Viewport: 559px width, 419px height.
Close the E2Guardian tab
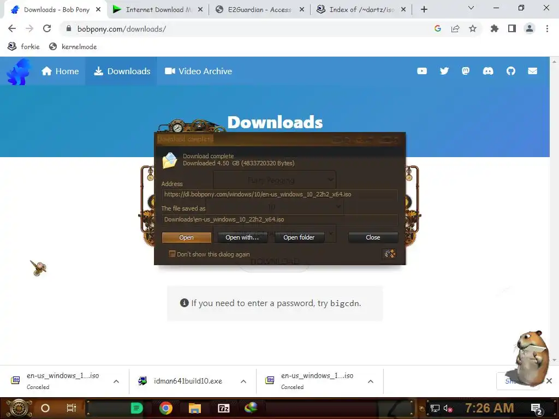302,10
